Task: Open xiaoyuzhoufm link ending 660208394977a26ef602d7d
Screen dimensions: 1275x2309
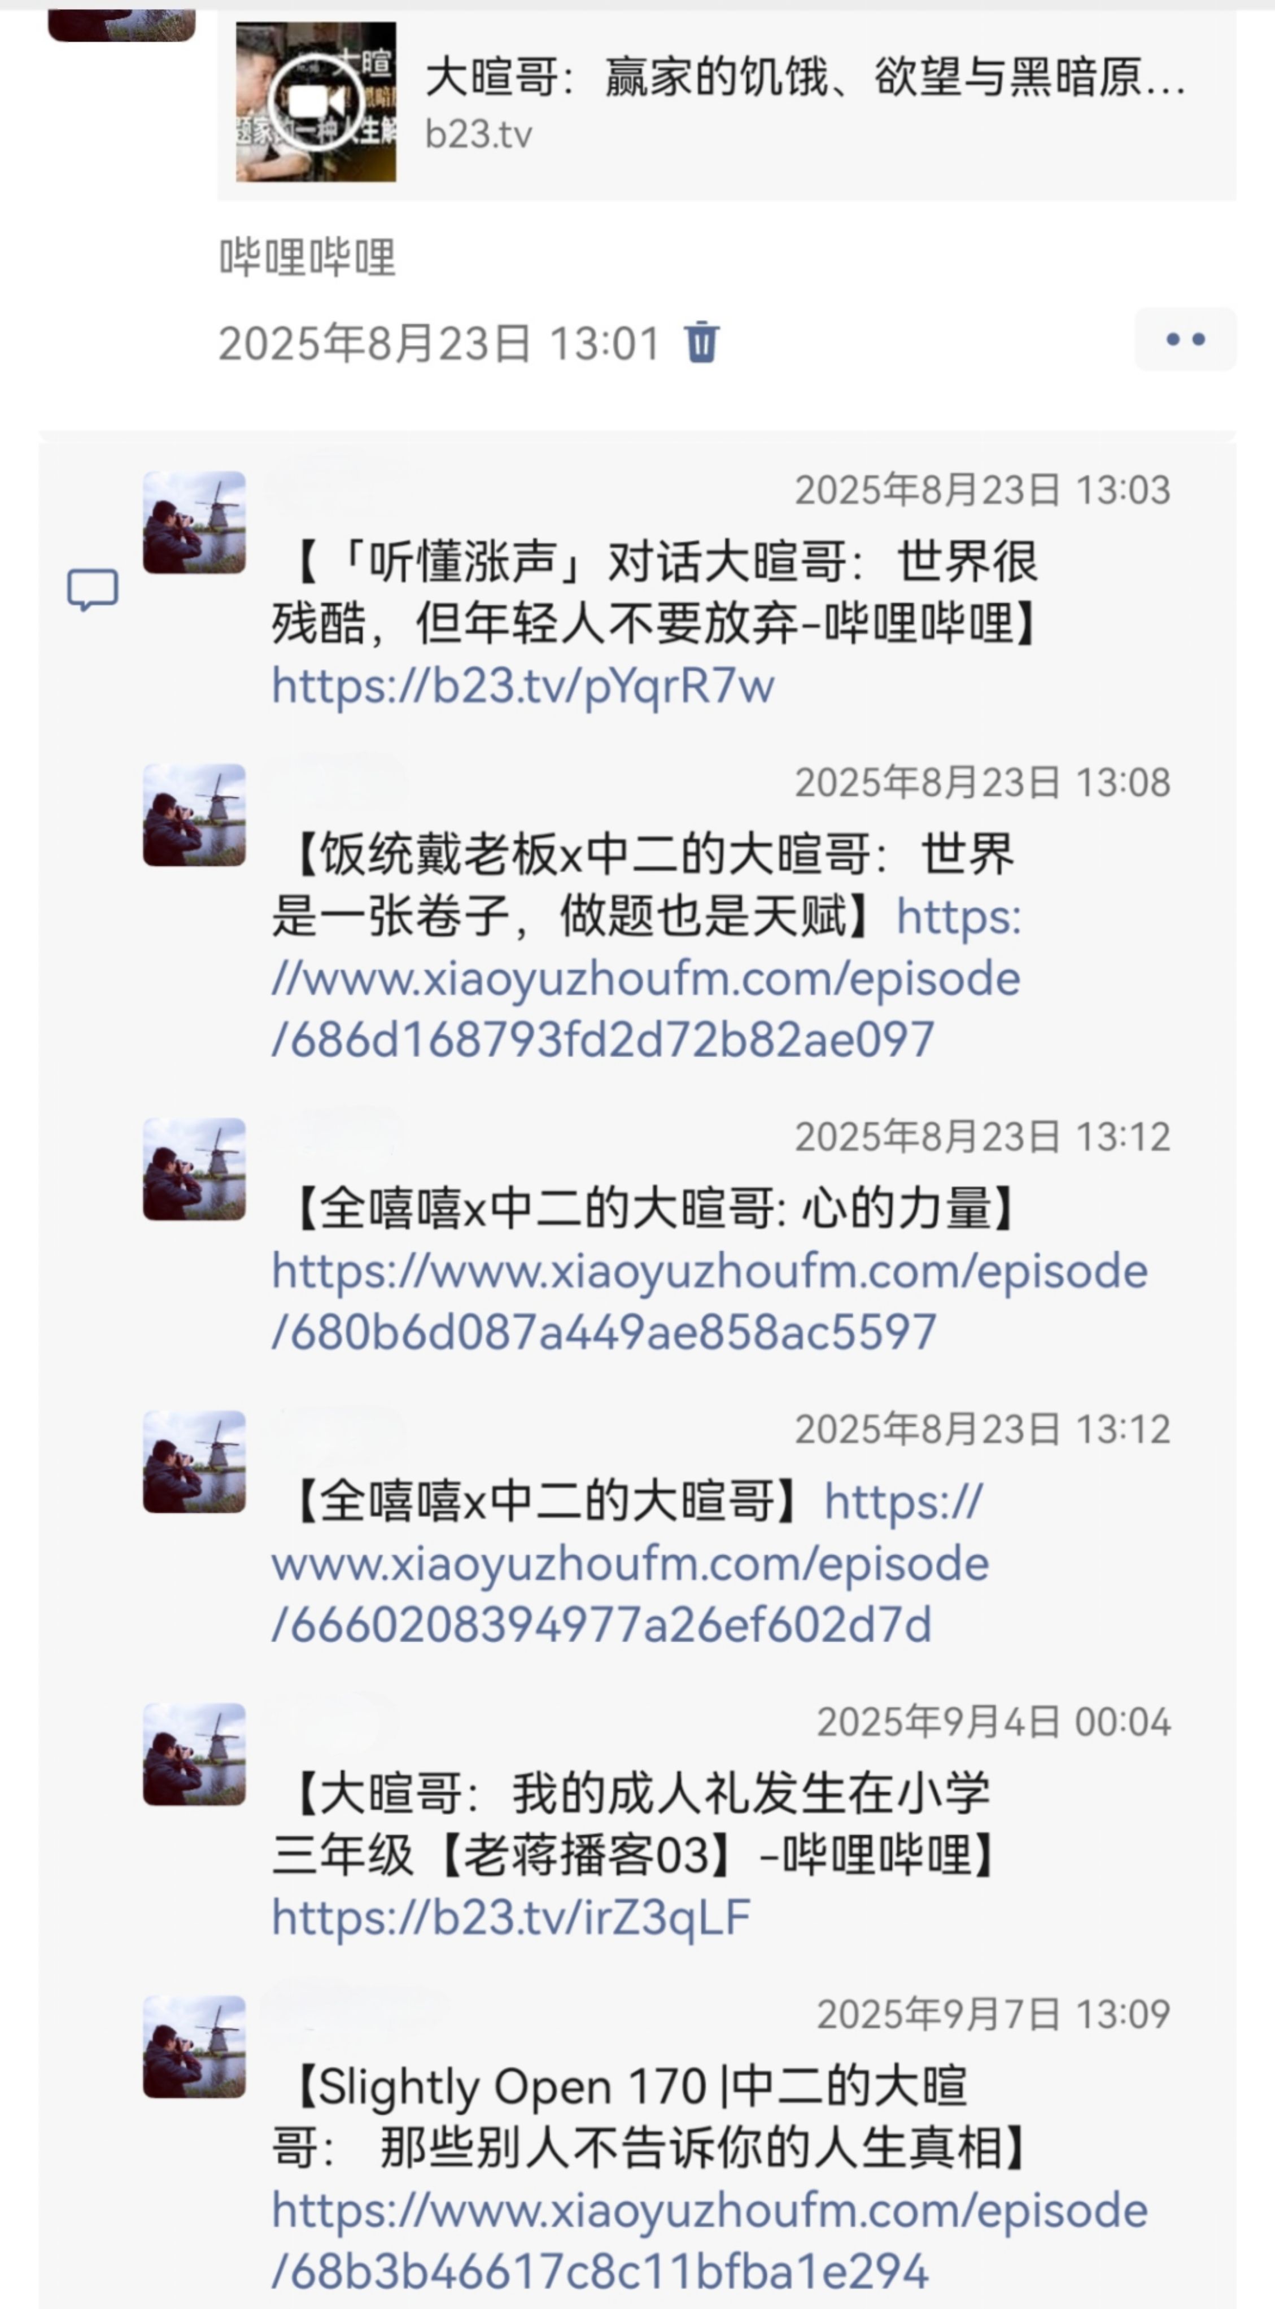Action: click(630, 1563)
